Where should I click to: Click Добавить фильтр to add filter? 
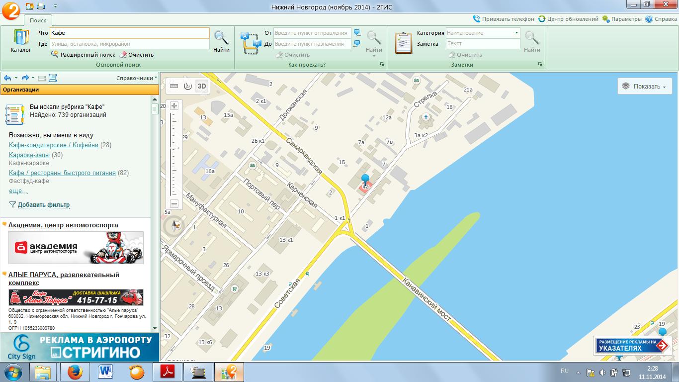tap(39, 204)
